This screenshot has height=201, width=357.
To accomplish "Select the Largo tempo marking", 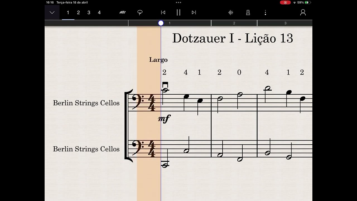I will pos(158,60).
